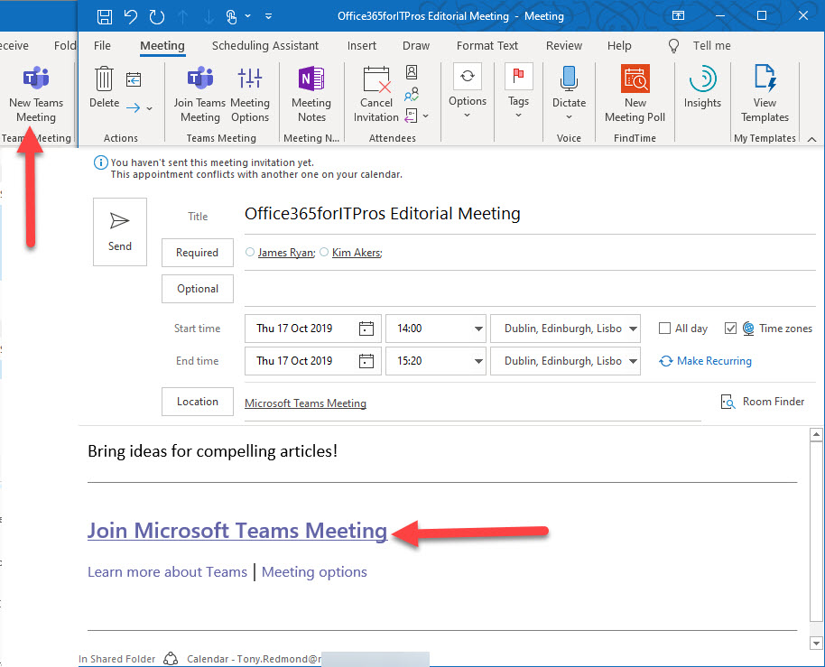Open start date calendar picker

click(366, 329)
